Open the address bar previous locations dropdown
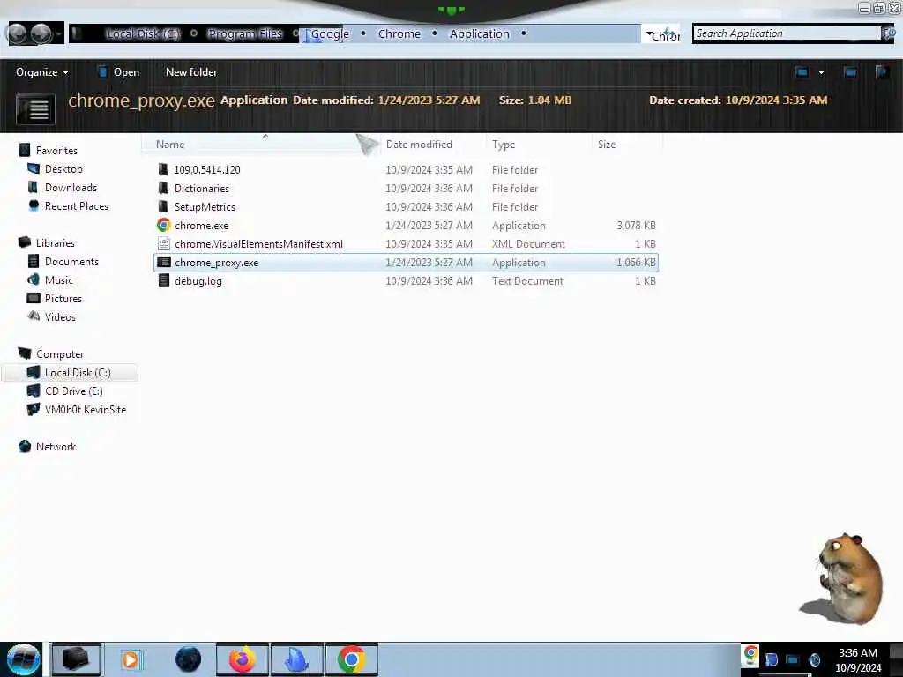The height and width of the screenshot is (677, 903). pyautogui.click(x=649, y=34)
